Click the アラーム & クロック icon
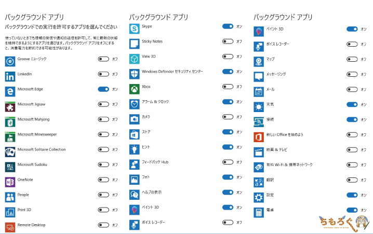The height and width of the screenshot is (234, 373). tap(135, 104)
